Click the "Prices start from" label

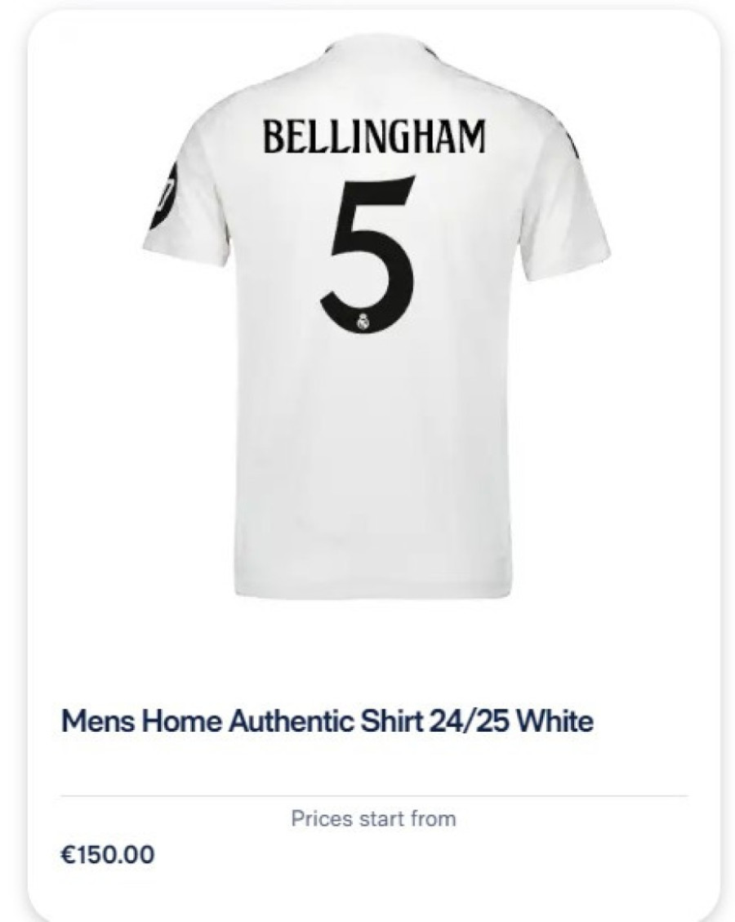[x=373, y=818]
